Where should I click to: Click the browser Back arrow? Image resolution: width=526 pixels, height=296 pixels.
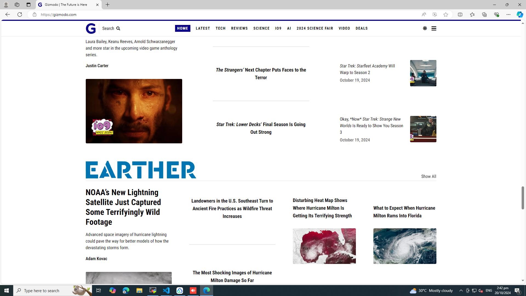click(7, 15)
